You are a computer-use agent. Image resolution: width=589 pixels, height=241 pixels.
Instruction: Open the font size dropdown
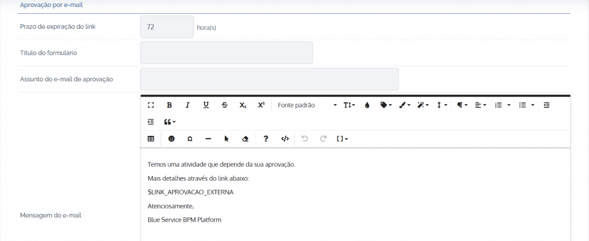[x=349, y=105]
